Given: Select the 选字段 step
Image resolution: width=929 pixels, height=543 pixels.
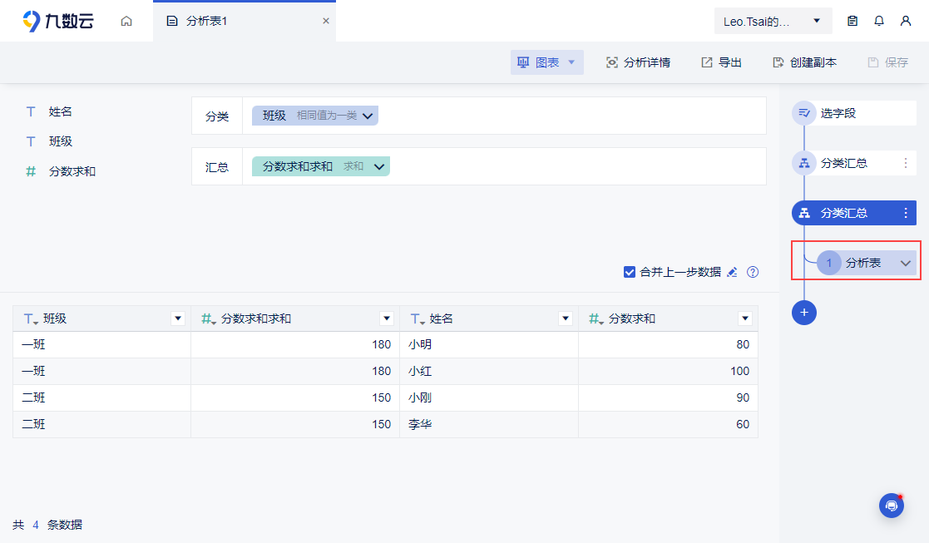Looking at the screenshot, I should click(x=854, y=113).
